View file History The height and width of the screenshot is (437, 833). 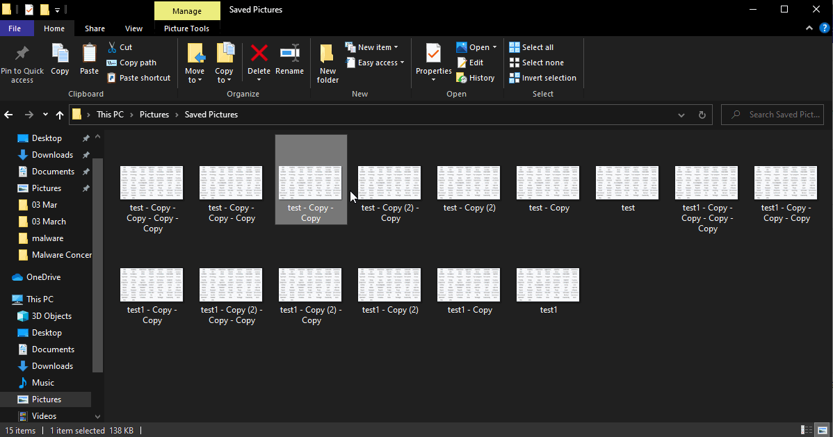click(476, 78)
